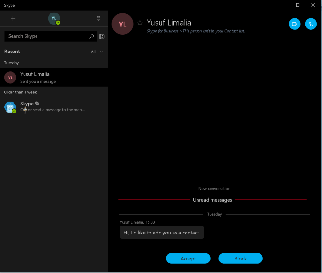Click in the Search Skype field
322x273 pixels.
[50, 36]
